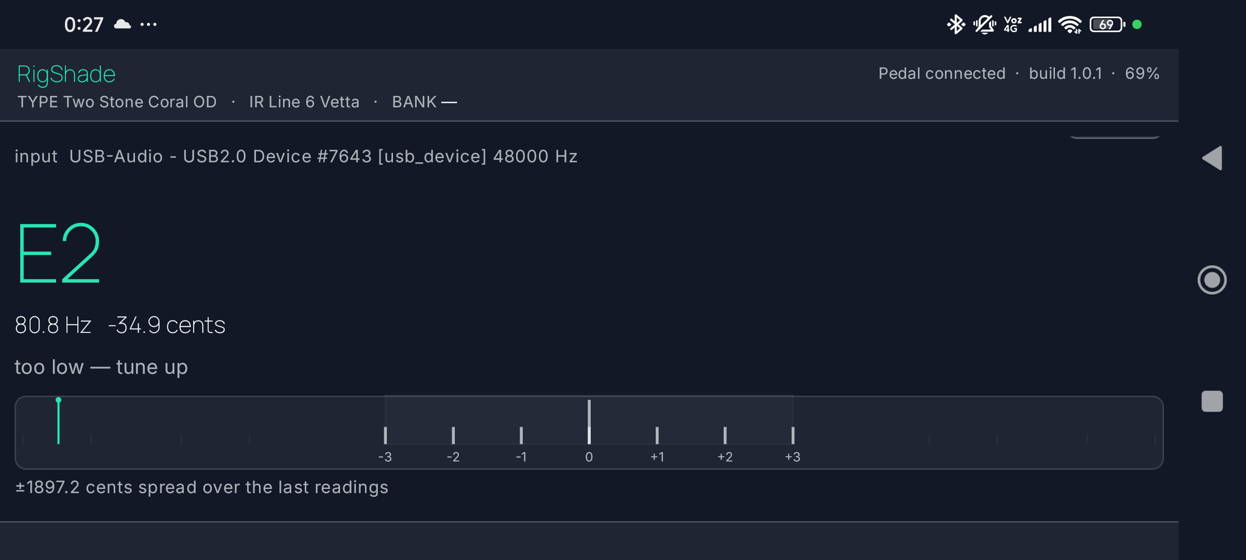Tap the green status dot indicator
The width and height of the screenshot is (1246, 560).
pos(1137,24)
